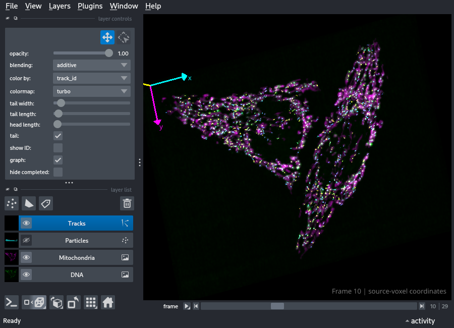Click the Tracks layer type icon

click(125, 223)
